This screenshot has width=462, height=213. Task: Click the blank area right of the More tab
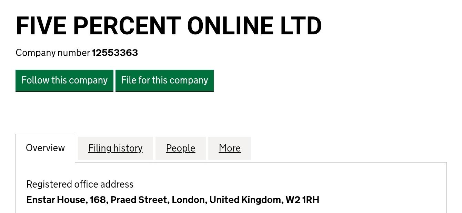[345, 148]
